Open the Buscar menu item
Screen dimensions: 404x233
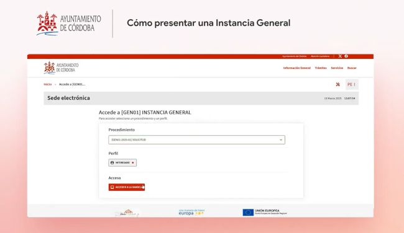coord(352,68)
